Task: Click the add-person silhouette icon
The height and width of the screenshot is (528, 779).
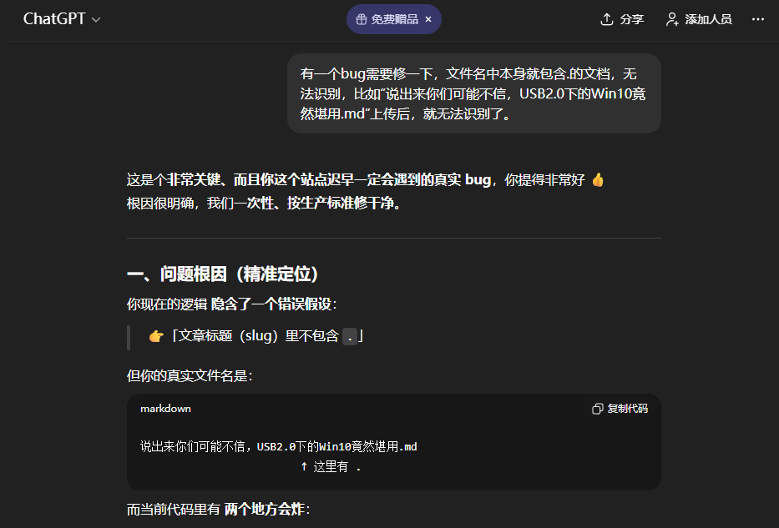Action: click(671, 19)
